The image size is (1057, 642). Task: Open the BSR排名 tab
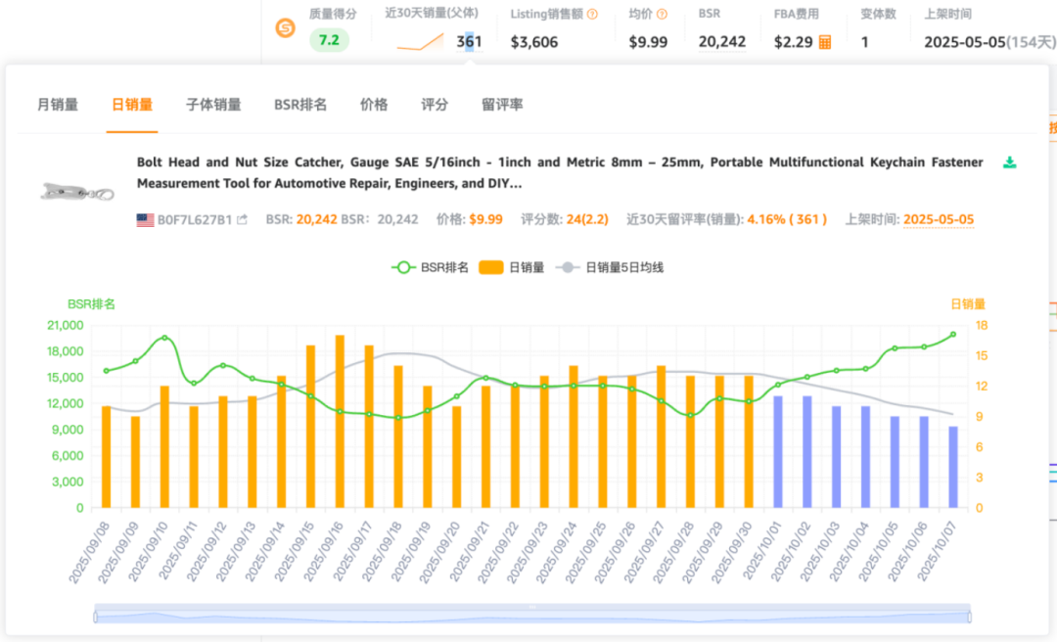pyautogui.click(x=300, y=105)
